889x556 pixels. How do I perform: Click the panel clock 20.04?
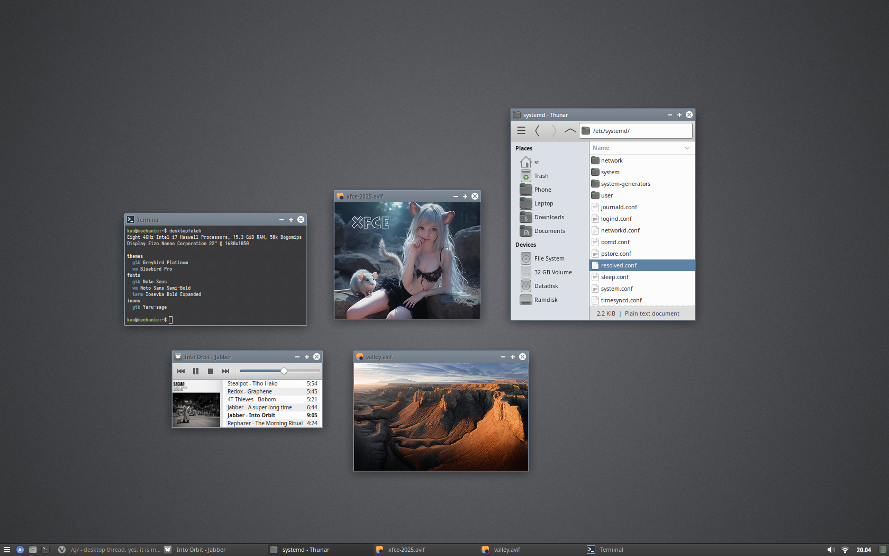[x=864, y=550]
